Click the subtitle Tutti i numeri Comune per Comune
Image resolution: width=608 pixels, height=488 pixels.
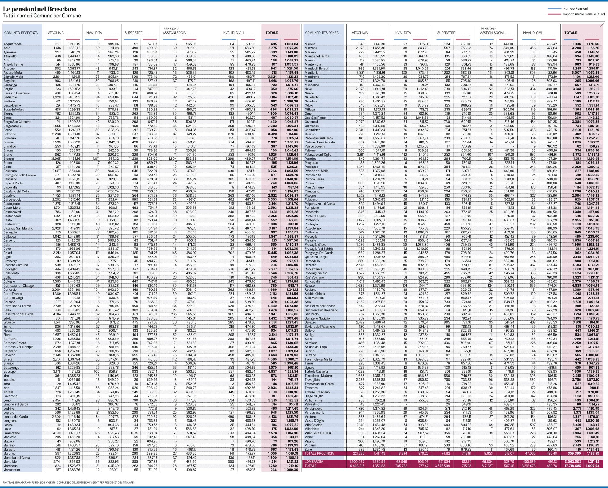coord(42,16)
